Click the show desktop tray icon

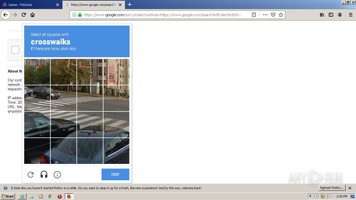[353, 196]
